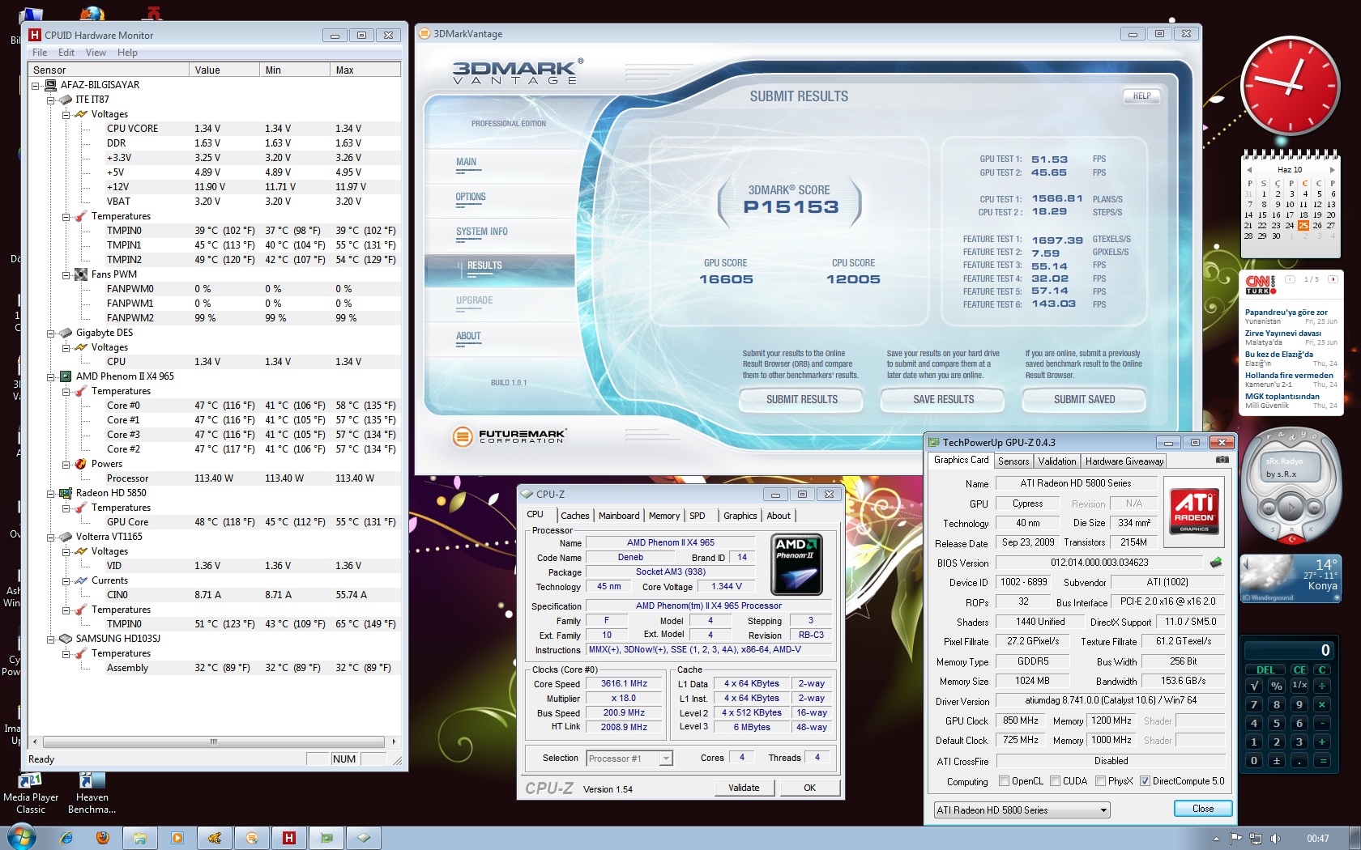Switch to Sensors tab in GPU-Z
The width and height of the screenshot is (1361, 850).
coord(1013,461)
